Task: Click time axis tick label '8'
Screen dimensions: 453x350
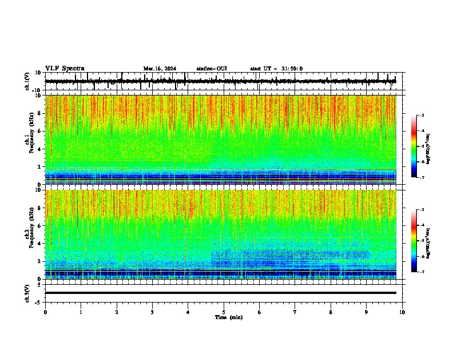Action: (331, 312)
